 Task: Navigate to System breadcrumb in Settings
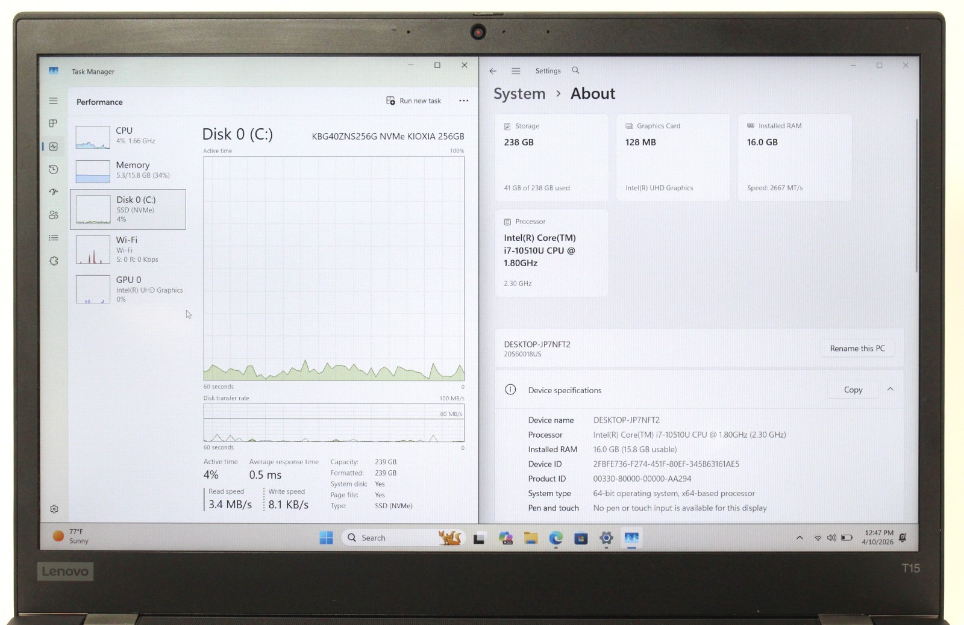(519, 94)
